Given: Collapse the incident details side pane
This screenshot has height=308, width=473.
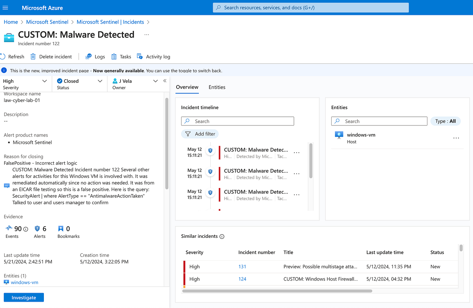Looking at the screenshot, I should 165,81.
